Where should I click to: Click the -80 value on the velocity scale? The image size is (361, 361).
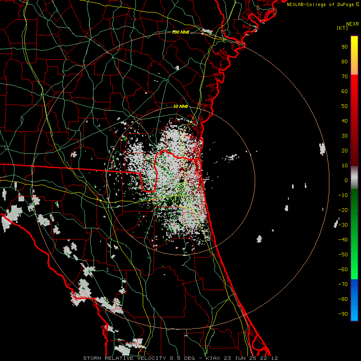[x=343, y=299]
